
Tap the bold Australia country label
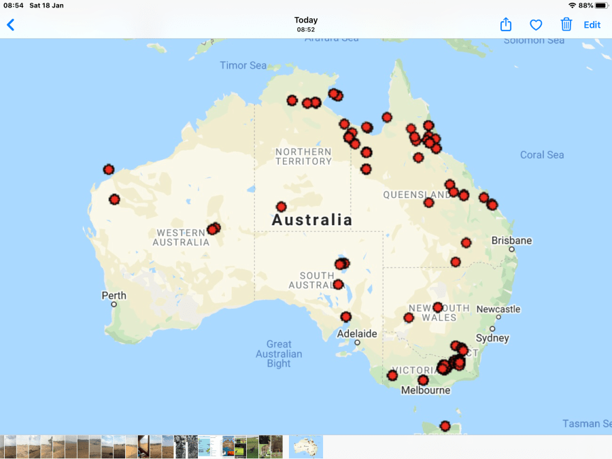(312, 220)
